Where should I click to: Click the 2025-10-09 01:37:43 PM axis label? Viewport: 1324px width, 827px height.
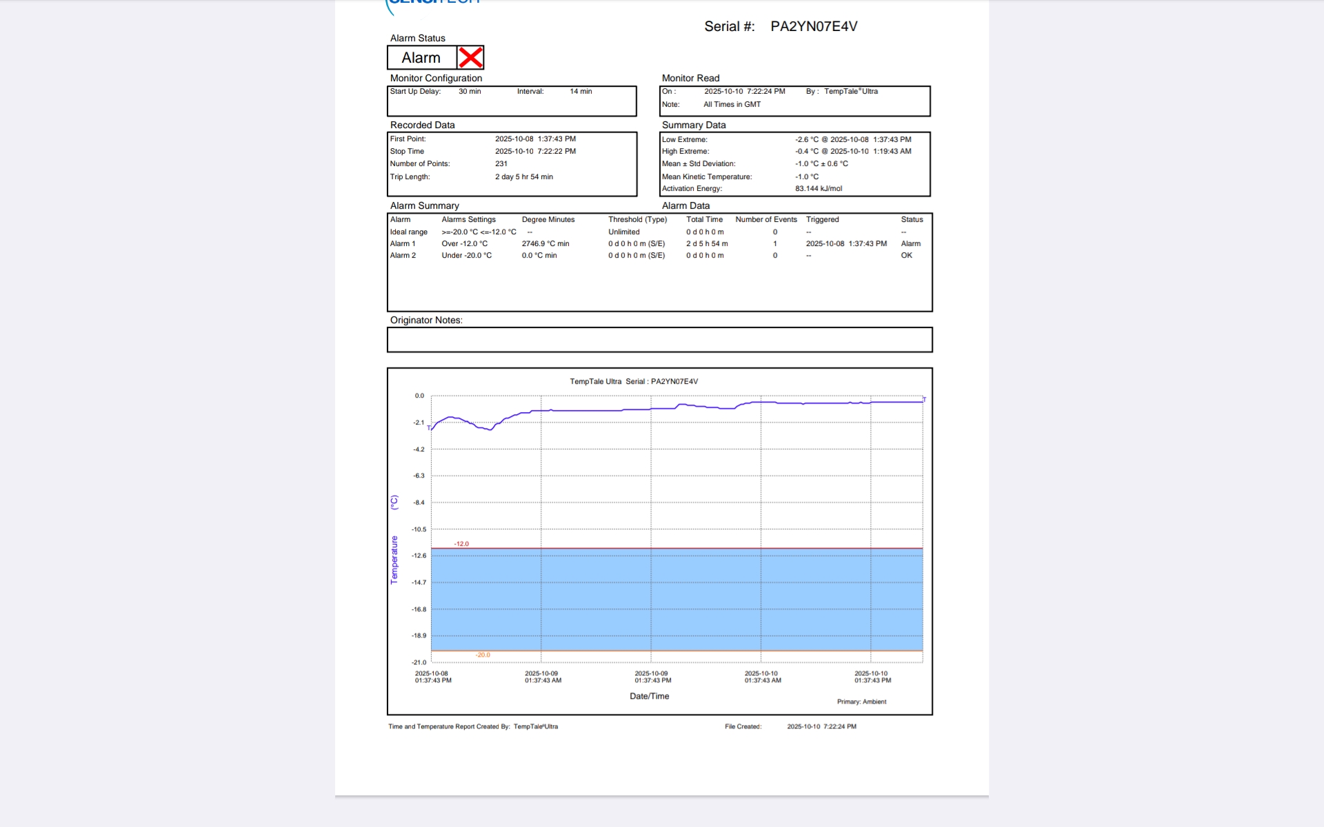652,677
